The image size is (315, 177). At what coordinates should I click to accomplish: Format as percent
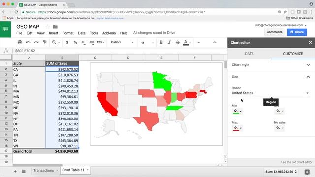[75, 43]
